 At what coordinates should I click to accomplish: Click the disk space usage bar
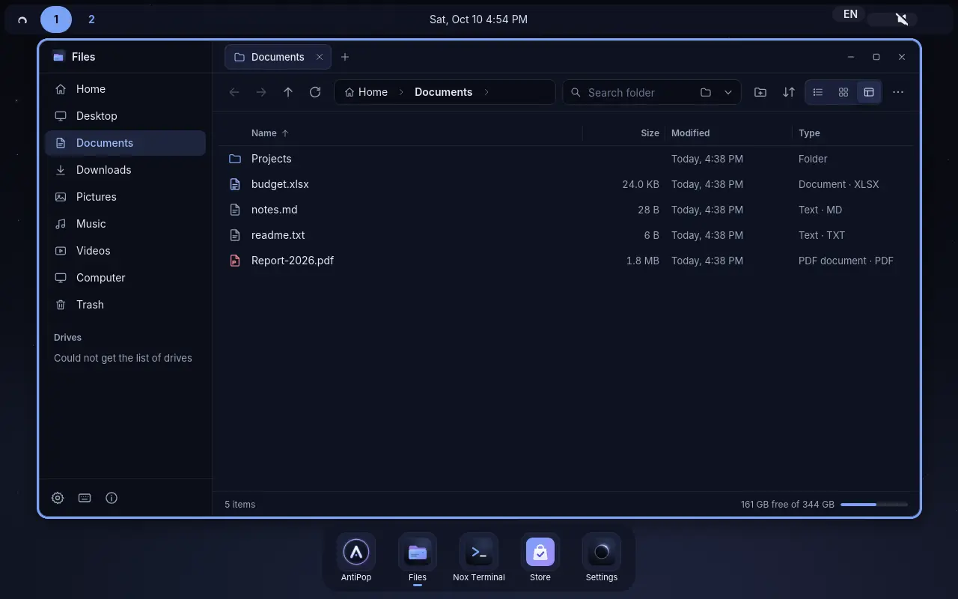[874, 505]
